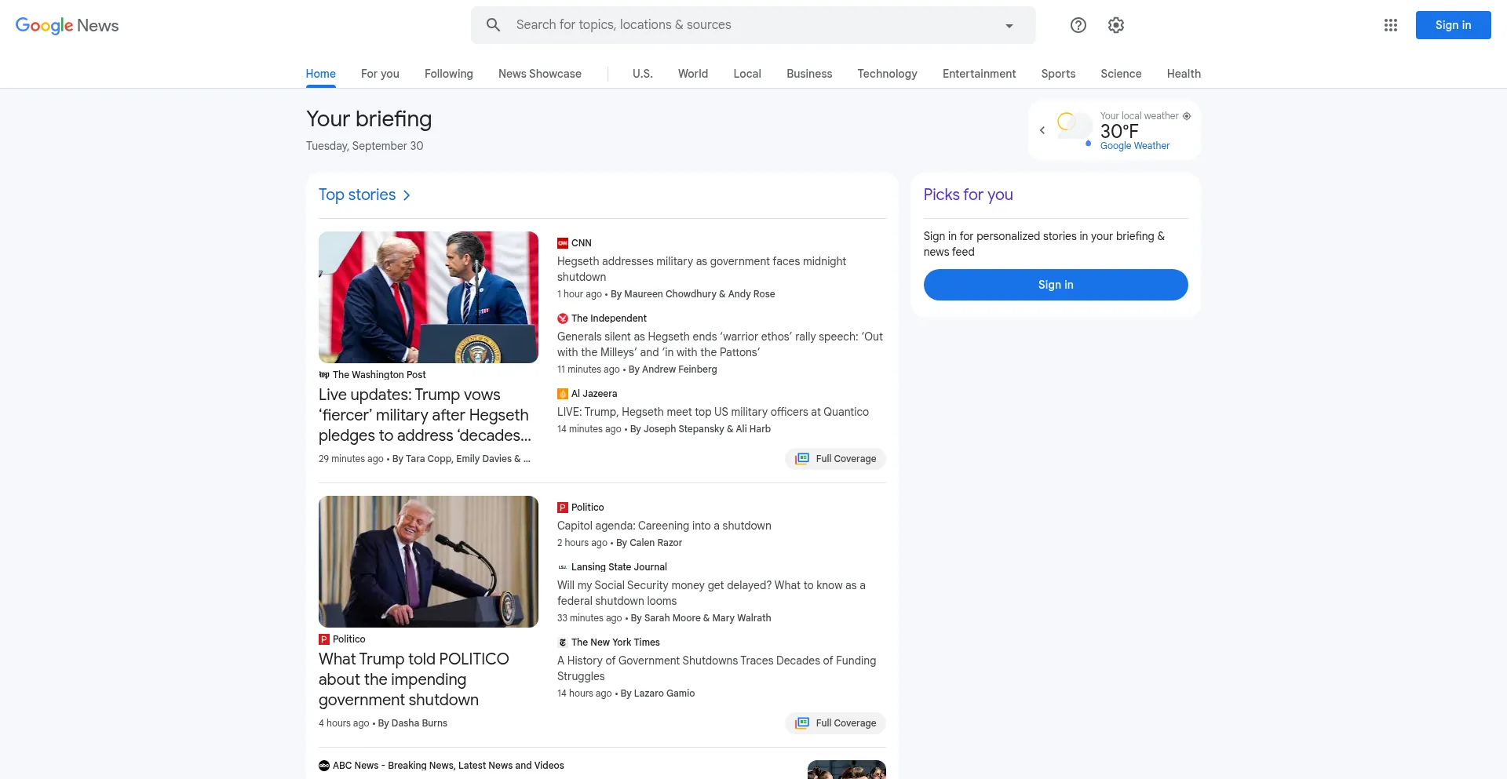1507x779 pixels.
Task: Open 'Live updates: Trump vows fiercer military' headline
Action: 425,415
